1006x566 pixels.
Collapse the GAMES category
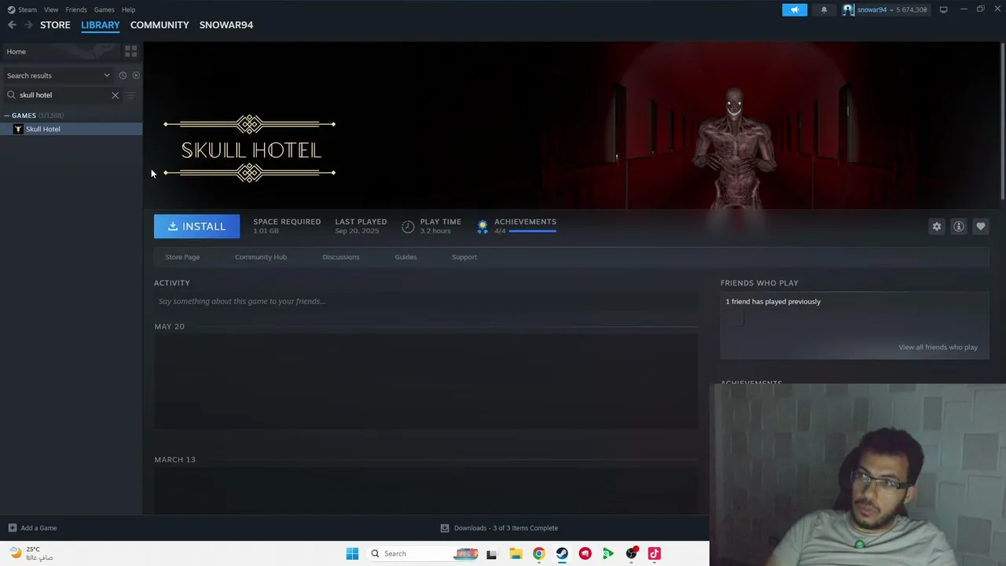coord(7,116)
